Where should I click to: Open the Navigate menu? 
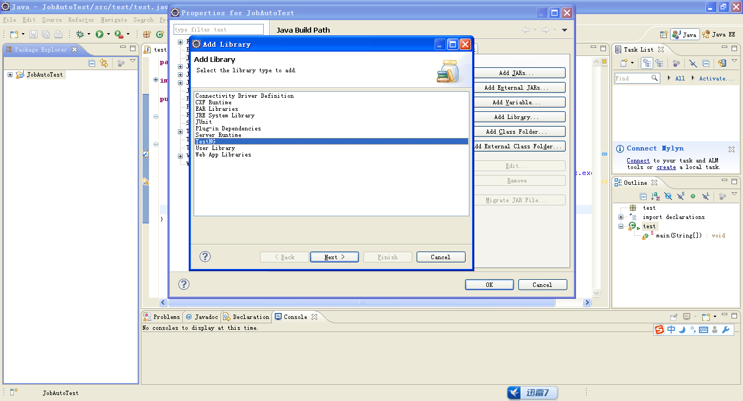click(x=114, y=20)
